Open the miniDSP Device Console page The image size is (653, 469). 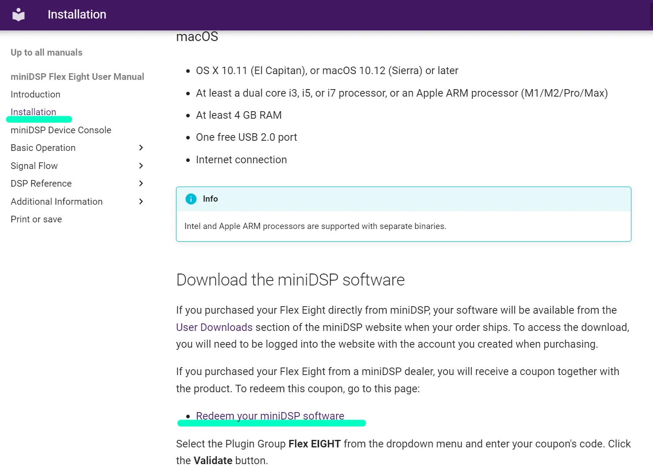coord(61,130)
